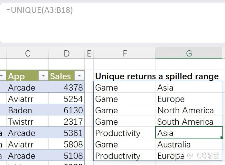Open the App column filter dropdown

pos(44,76)
